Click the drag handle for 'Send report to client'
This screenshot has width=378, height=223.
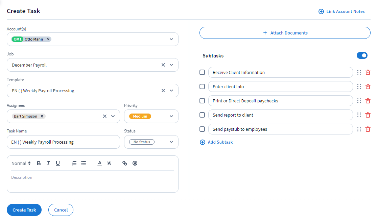(359, 115)
